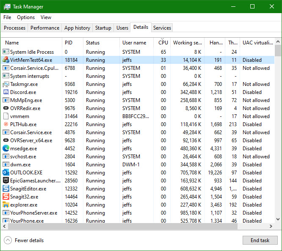282x251 pixels.
Task: Click the Task Manager title bar icon
Action: pos(7,7)
